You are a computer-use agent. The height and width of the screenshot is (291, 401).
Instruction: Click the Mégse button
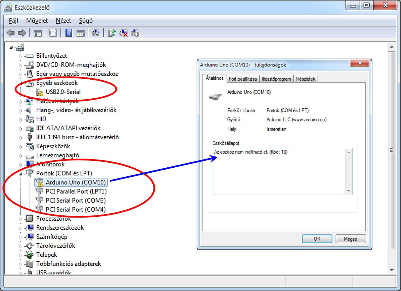pyautogui.click(x=351, y=239)
